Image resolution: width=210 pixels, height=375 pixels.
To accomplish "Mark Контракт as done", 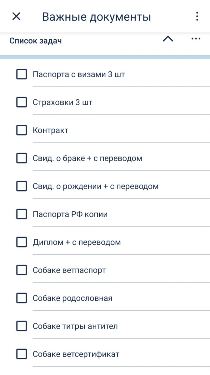I will (22, 130).
